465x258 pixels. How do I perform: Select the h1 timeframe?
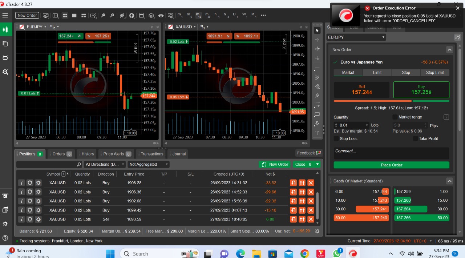pos(217,15)
